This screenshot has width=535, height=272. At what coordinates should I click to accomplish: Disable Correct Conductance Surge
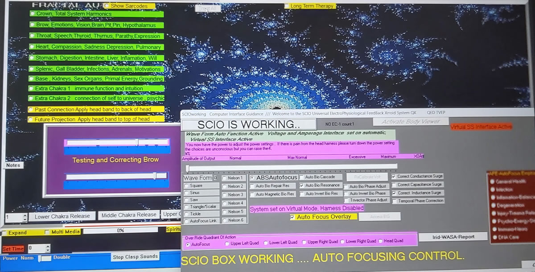pyautogui.click(x=393, y=177)
